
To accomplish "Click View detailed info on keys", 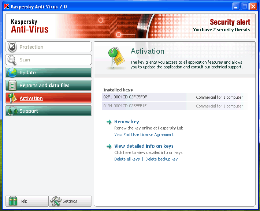I will pos(144,146).
